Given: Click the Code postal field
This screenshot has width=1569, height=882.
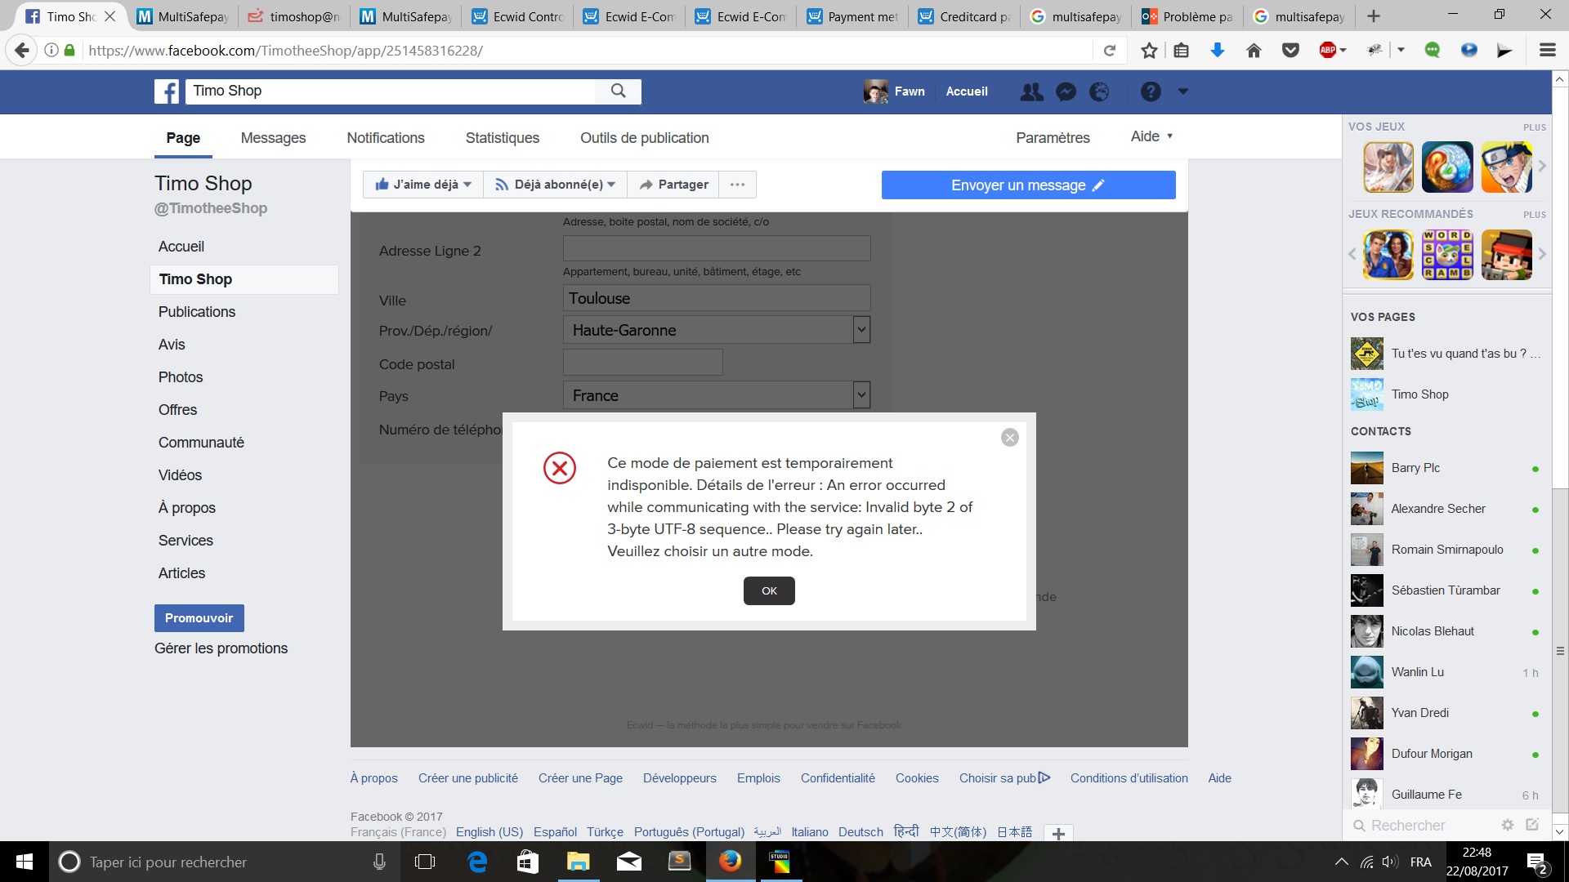Looking at the screenshot, I should (x=643, y=363).
